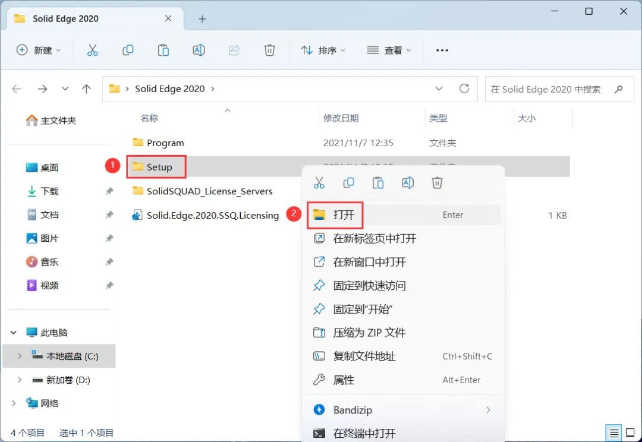The image size is (642, 442).
Task: Select the Setup folder
Action: (x=153, y=167)
